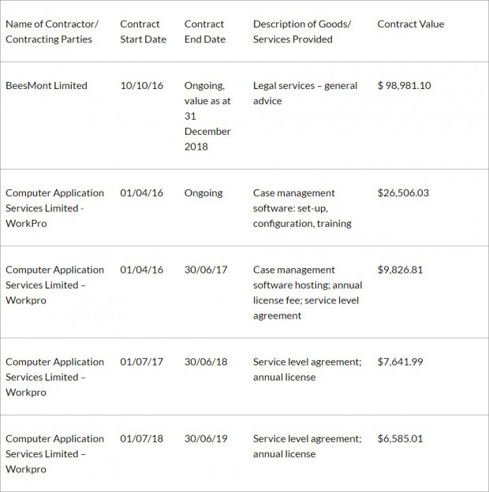Click the 10/10/16 start date
Viewport: 489px width, 492px height.
coord(141,86)
